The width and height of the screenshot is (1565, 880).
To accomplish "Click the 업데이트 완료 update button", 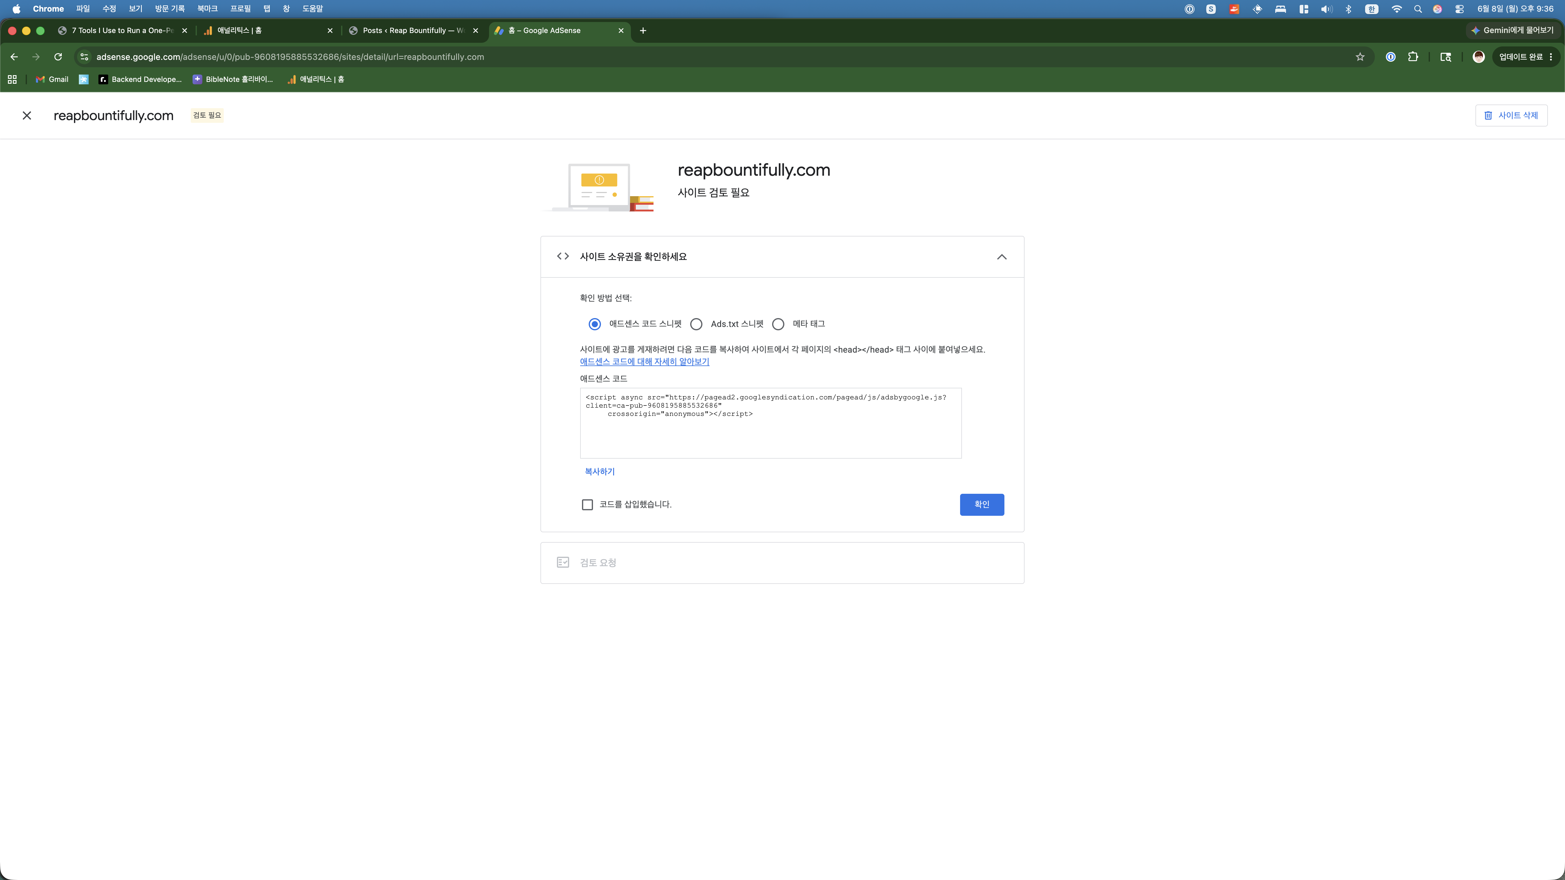I will (x=1520, y=57).
